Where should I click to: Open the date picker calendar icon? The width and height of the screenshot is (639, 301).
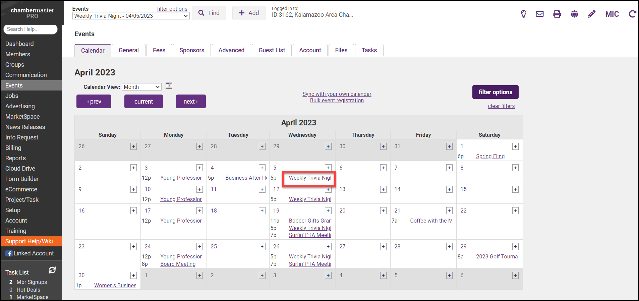pos(169,86)
